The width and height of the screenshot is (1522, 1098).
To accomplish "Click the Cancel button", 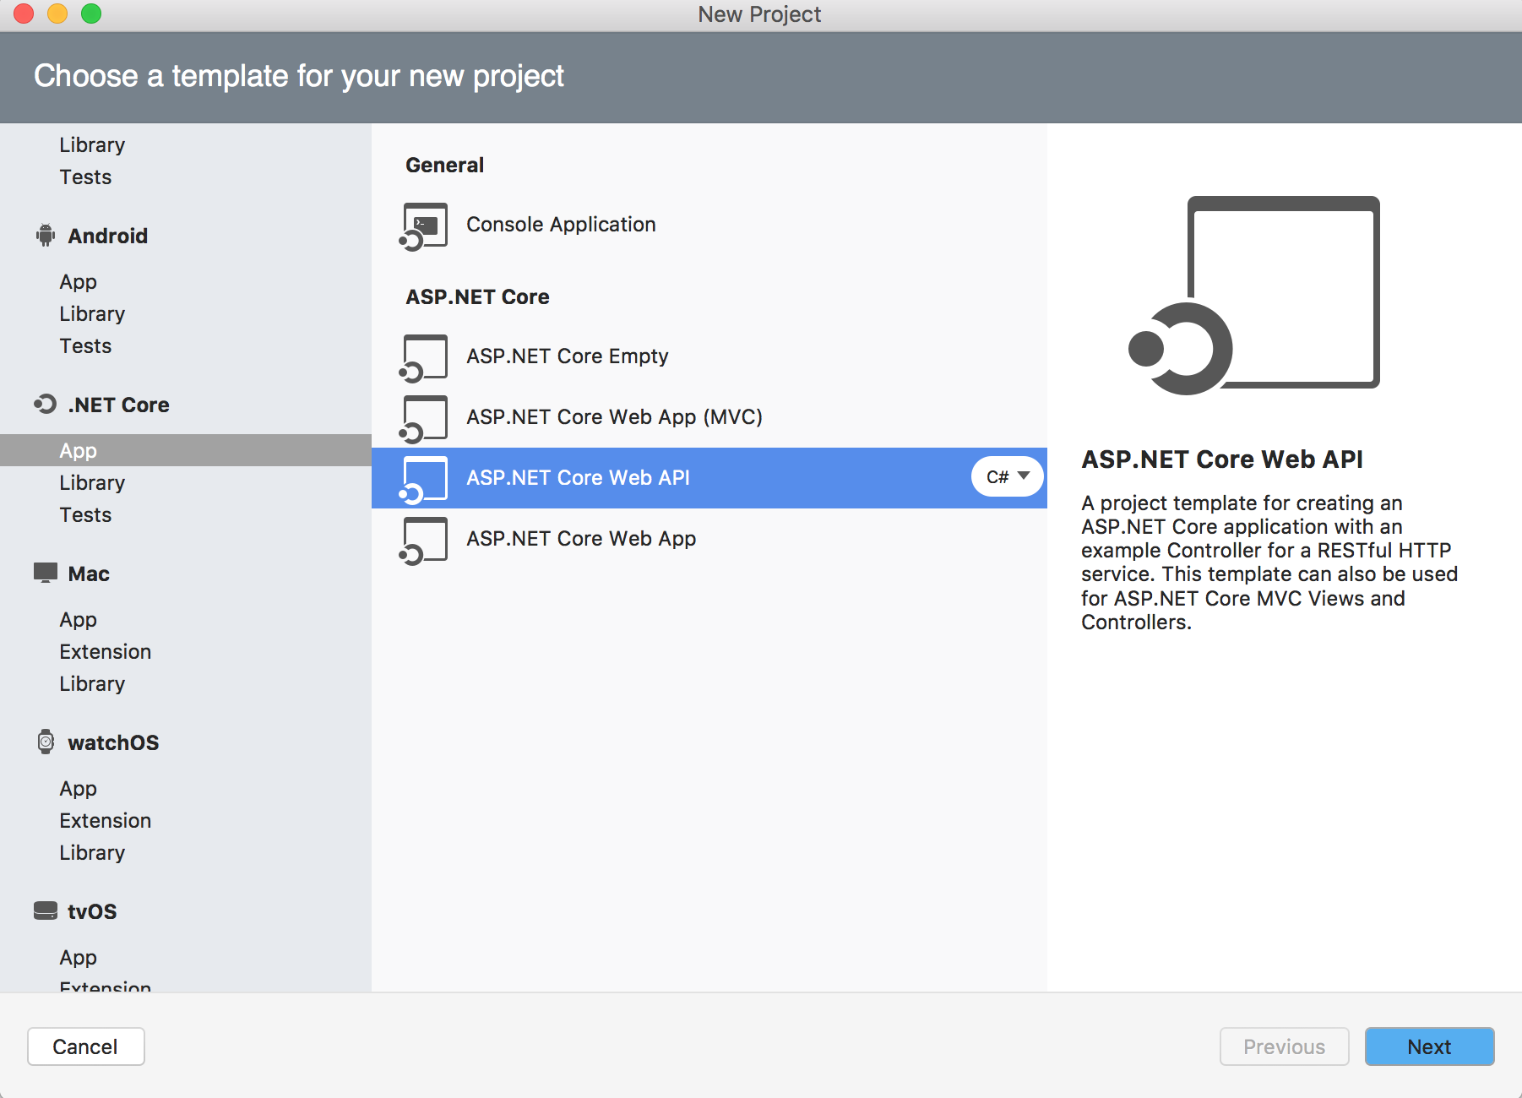I will [86, 1046].
